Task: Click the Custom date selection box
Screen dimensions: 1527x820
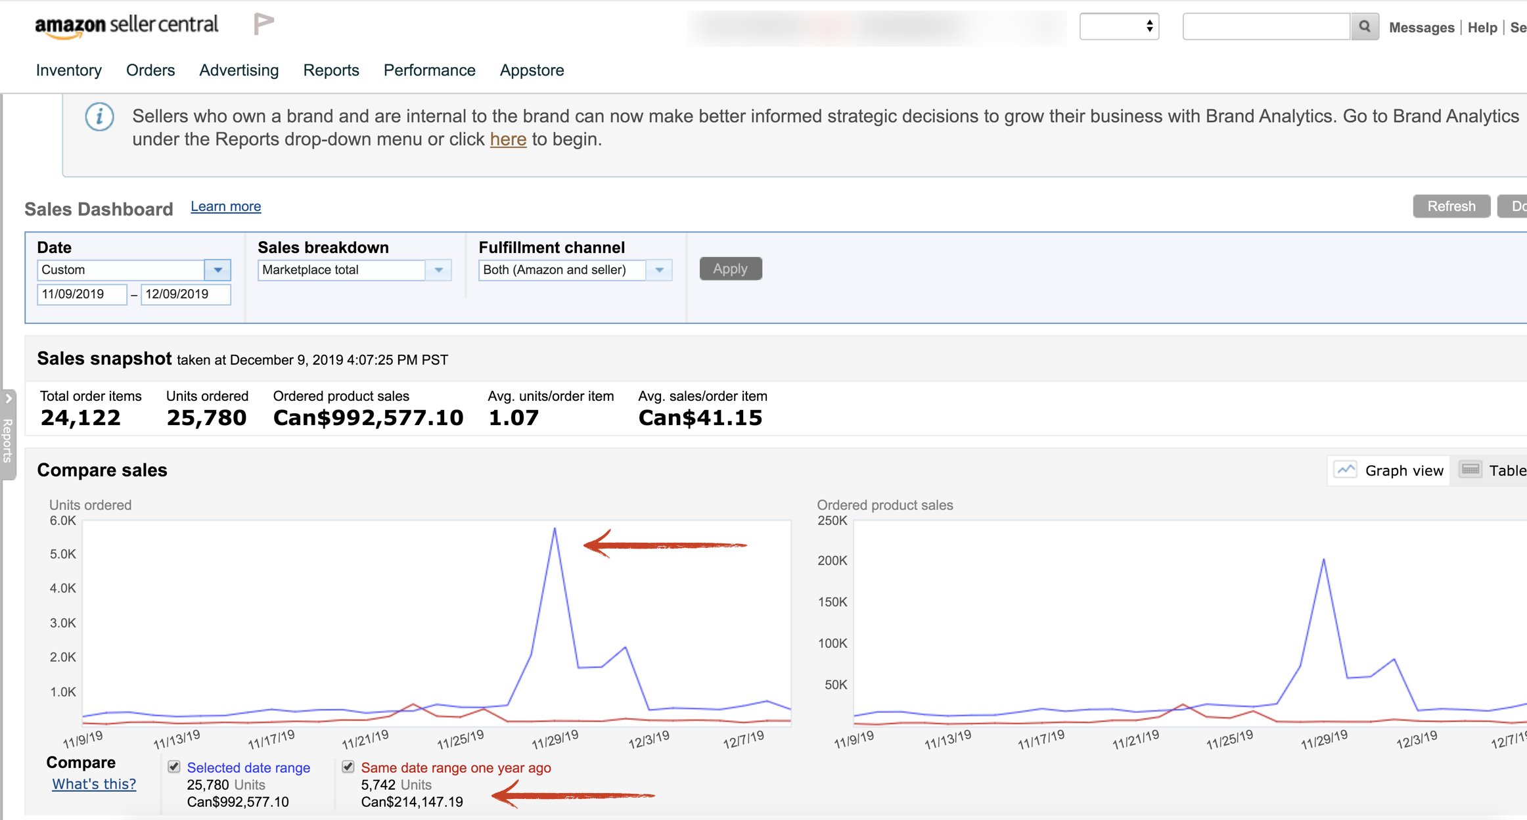Action: click(121, 270)
